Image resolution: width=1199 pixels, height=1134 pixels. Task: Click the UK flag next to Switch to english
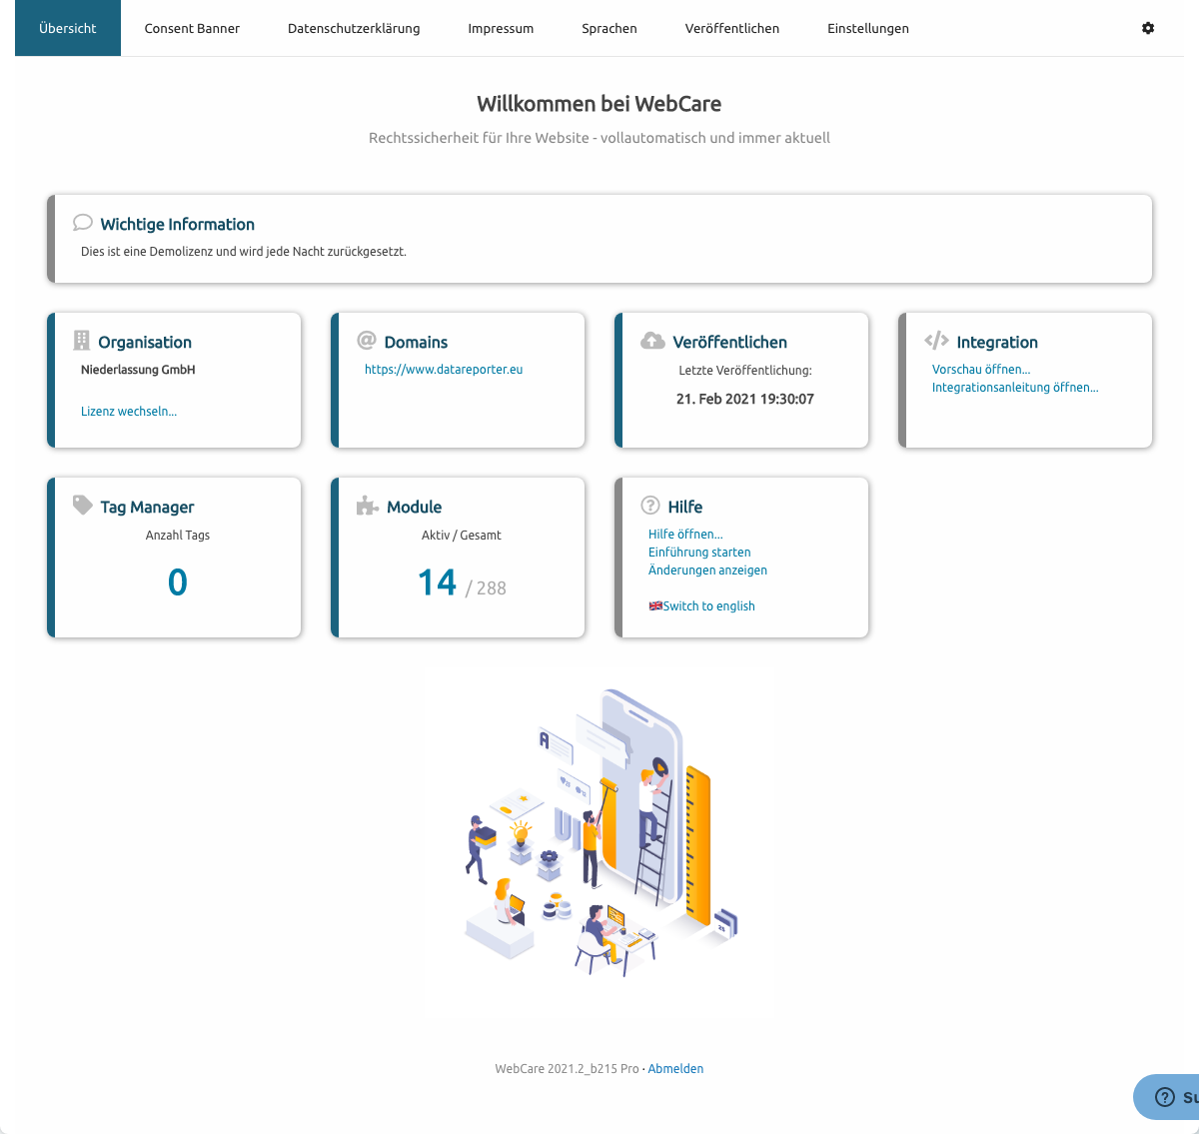point(654,605)
